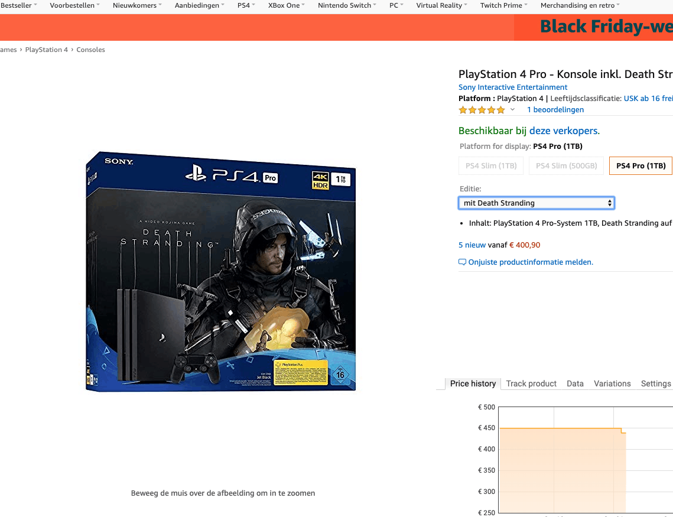Viewport: 673px width, 517px height.
Task: Expand the Nintendo Switch menu arrow
Action: 375,5
